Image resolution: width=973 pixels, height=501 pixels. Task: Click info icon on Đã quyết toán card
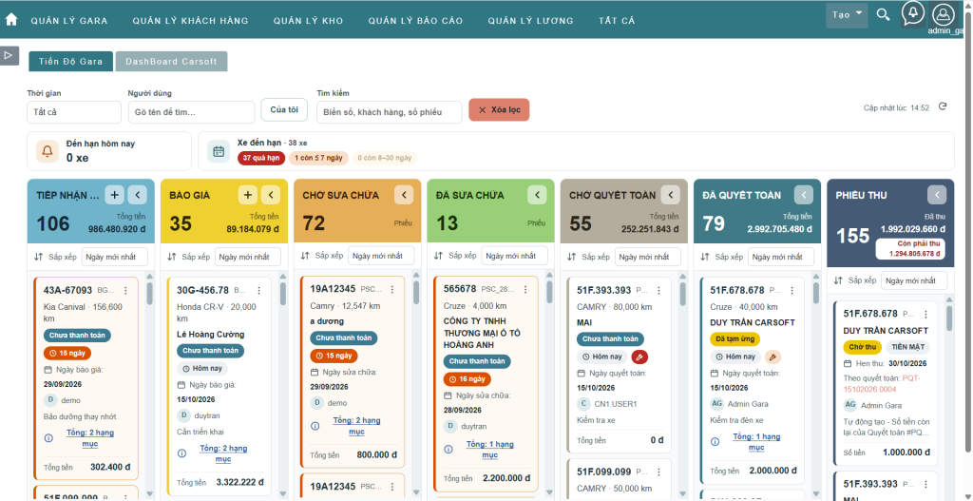pyautogui.click(x=715, y=441)
